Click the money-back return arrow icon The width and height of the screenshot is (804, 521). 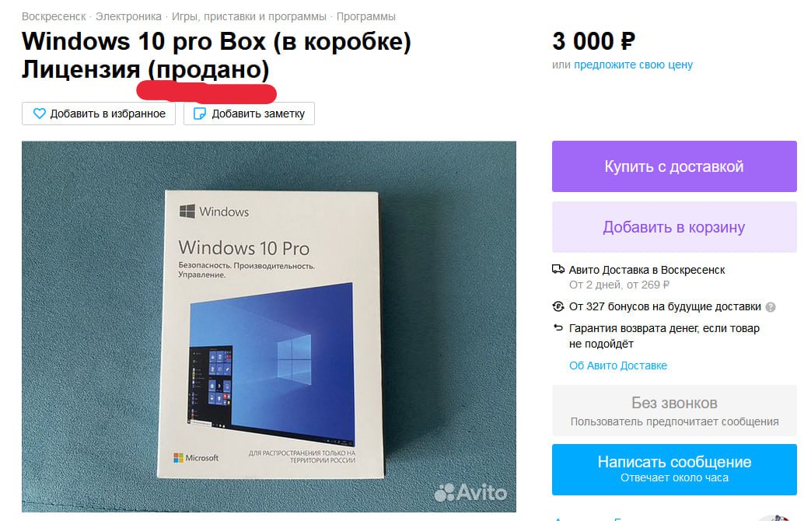(x=558, y=327)
